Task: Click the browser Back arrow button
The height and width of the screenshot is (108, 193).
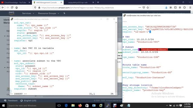Action: (x=3, y=7)
